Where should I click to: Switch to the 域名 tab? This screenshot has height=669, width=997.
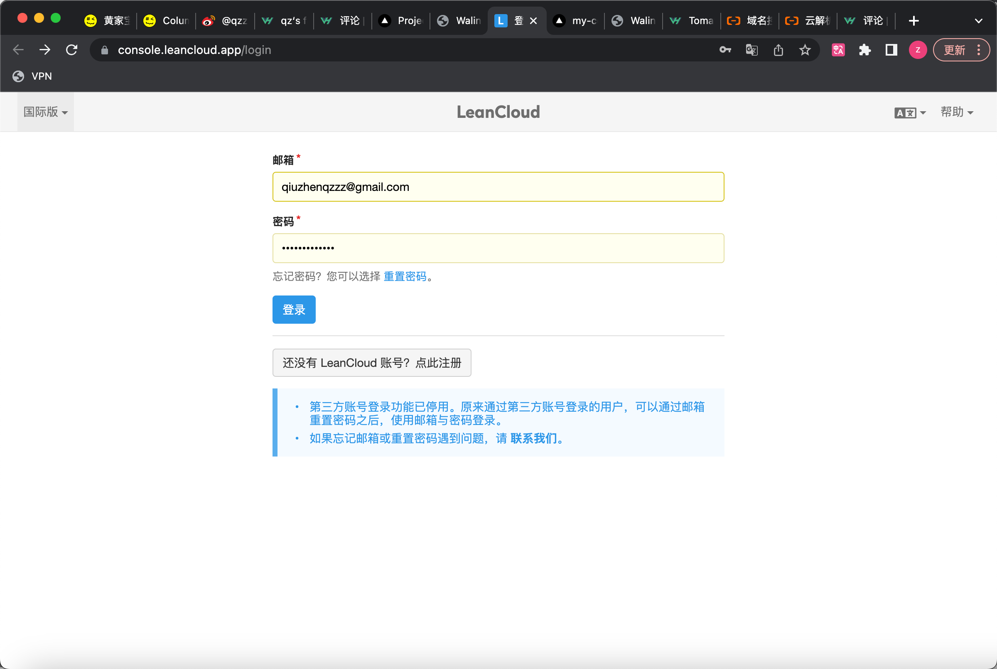tap(750, 20)
